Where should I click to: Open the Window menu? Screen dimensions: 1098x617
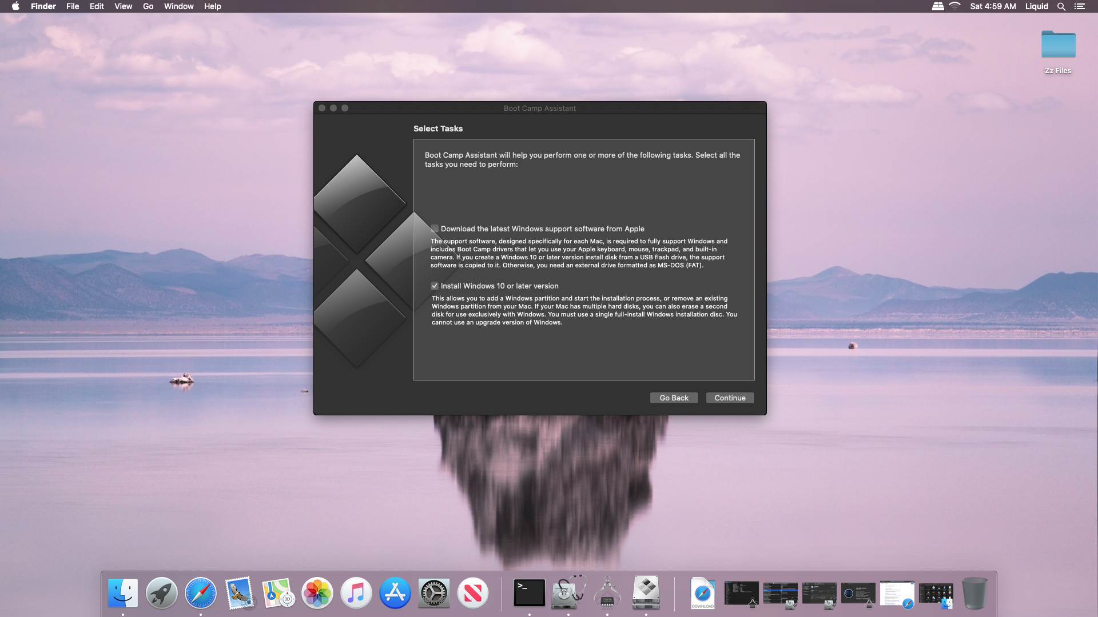[x=178, y=6]
